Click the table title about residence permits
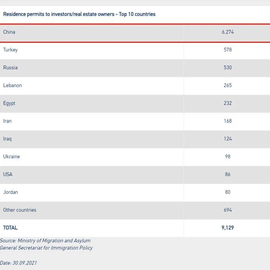 tap(79, 14)
